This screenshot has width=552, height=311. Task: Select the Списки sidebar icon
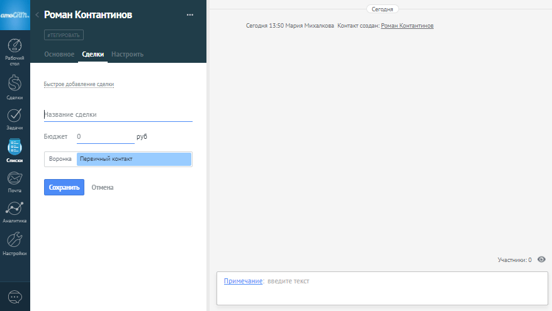pyautogui.click(x=14, y=148)
